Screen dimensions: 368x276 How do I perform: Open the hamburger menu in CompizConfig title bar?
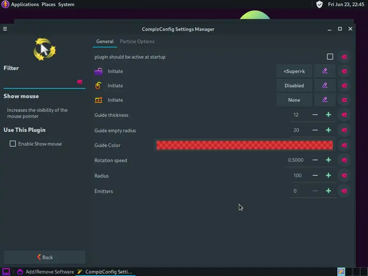5,29
